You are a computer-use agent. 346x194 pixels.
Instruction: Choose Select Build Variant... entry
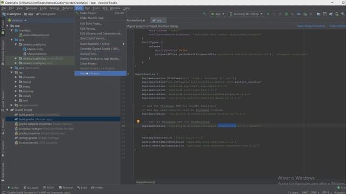pos(101,38)
